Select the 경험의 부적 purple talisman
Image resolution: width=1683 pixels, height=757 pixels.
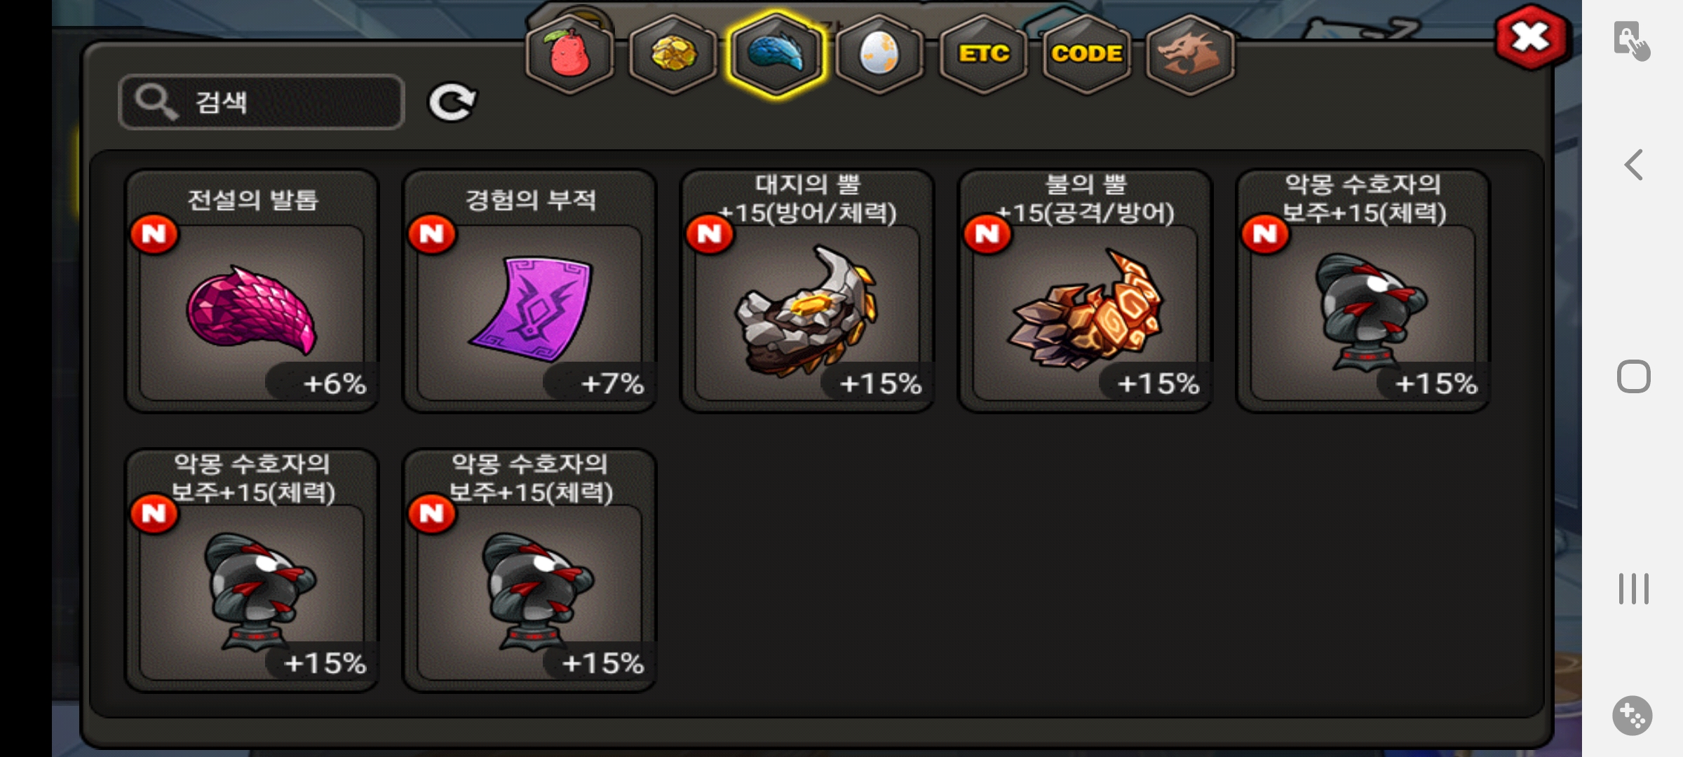(x=529, y=291)
